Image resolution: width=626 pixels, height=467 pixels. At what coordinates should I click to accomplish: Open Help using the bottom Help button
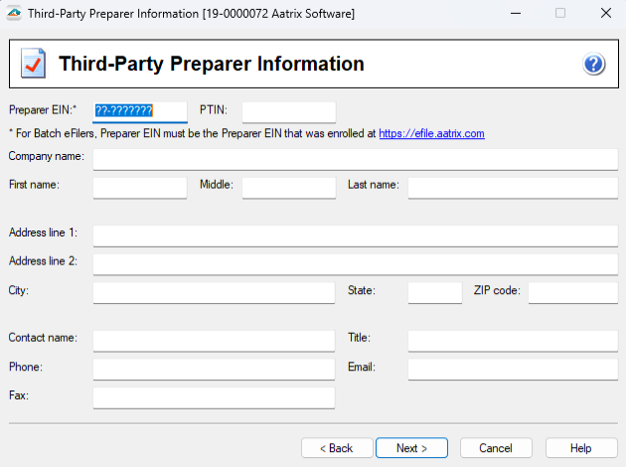580,448
